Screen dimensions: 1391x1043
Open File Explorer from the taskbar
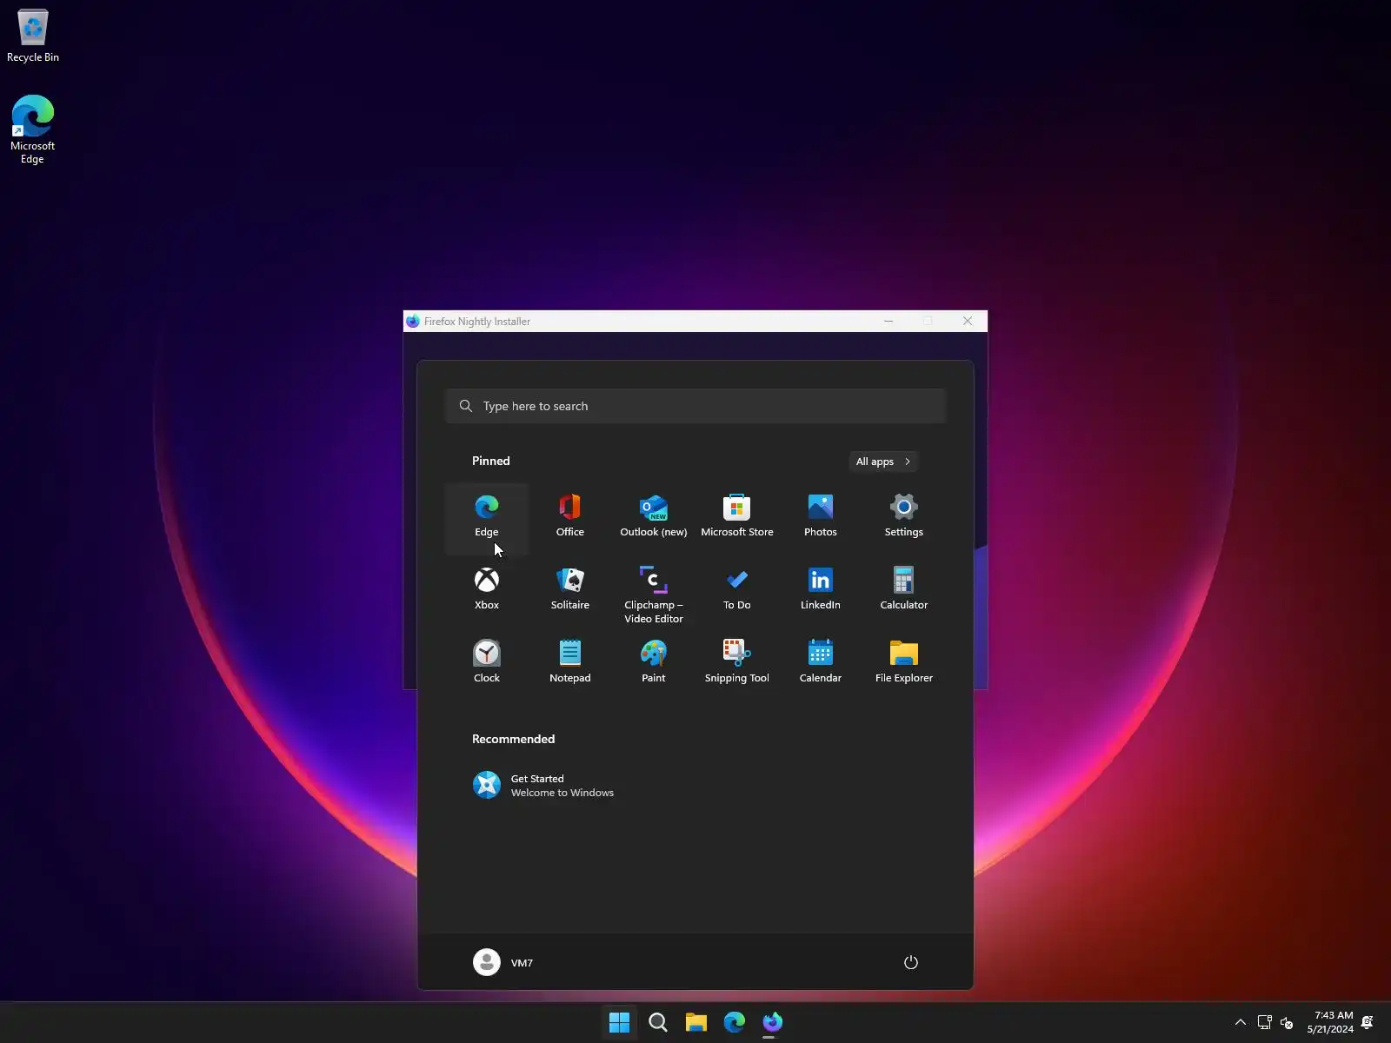[696, 1022]
